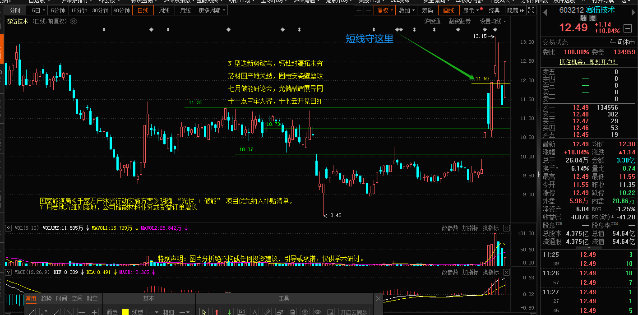Click the minus box beside price 12.49
638x315 pixels.
click(627, 28)
